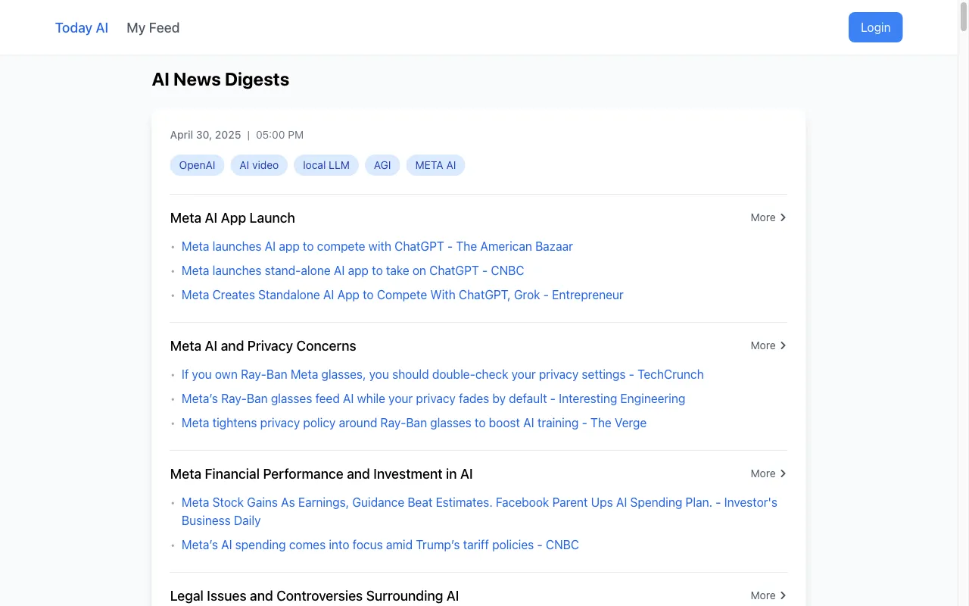This screenshot has width=969, height=606.
Task: Select the OpenAI tag chip
Action: tap(197, 165)
